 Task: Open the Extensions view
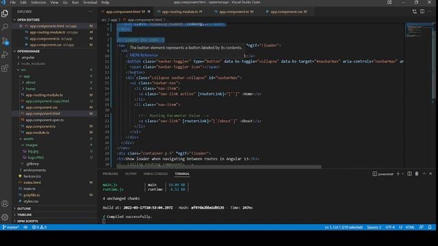(x=5, y=68)
